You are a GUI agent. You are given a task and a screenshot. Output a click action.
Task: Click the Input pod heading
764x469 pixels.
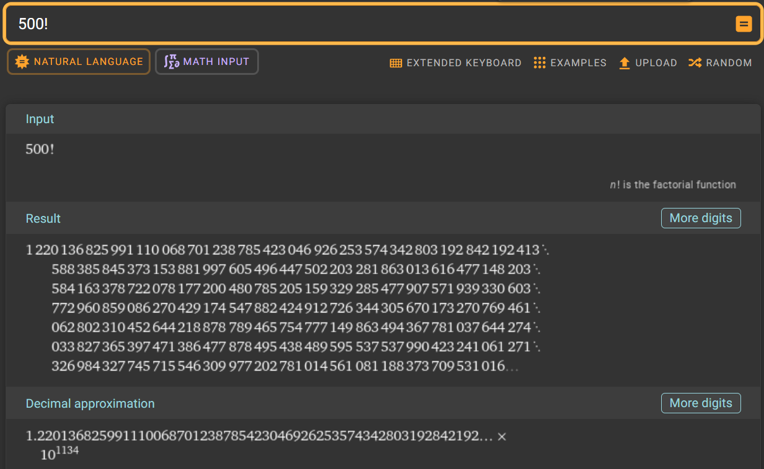[40, 119]
